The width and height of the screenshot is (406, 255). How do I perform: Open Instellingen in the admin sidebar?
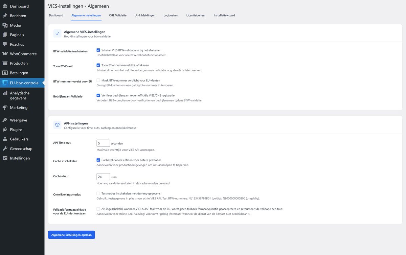[22, 158]
